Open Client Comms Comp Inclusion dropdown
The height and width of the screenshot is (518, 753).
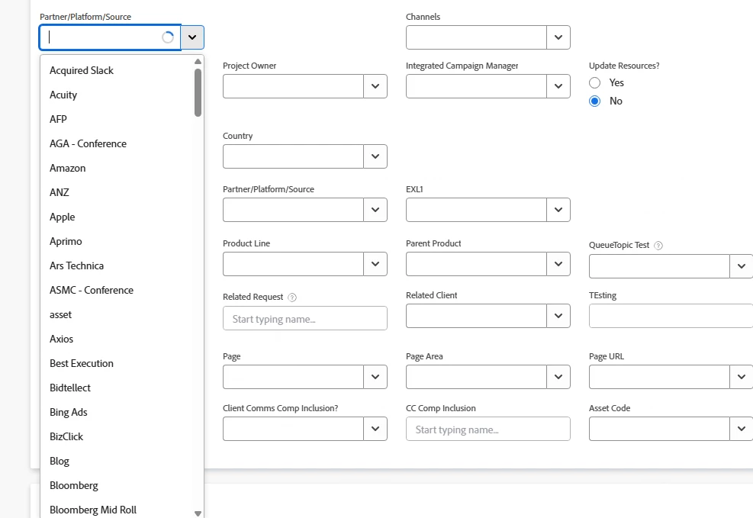click(x=375, y=429)
